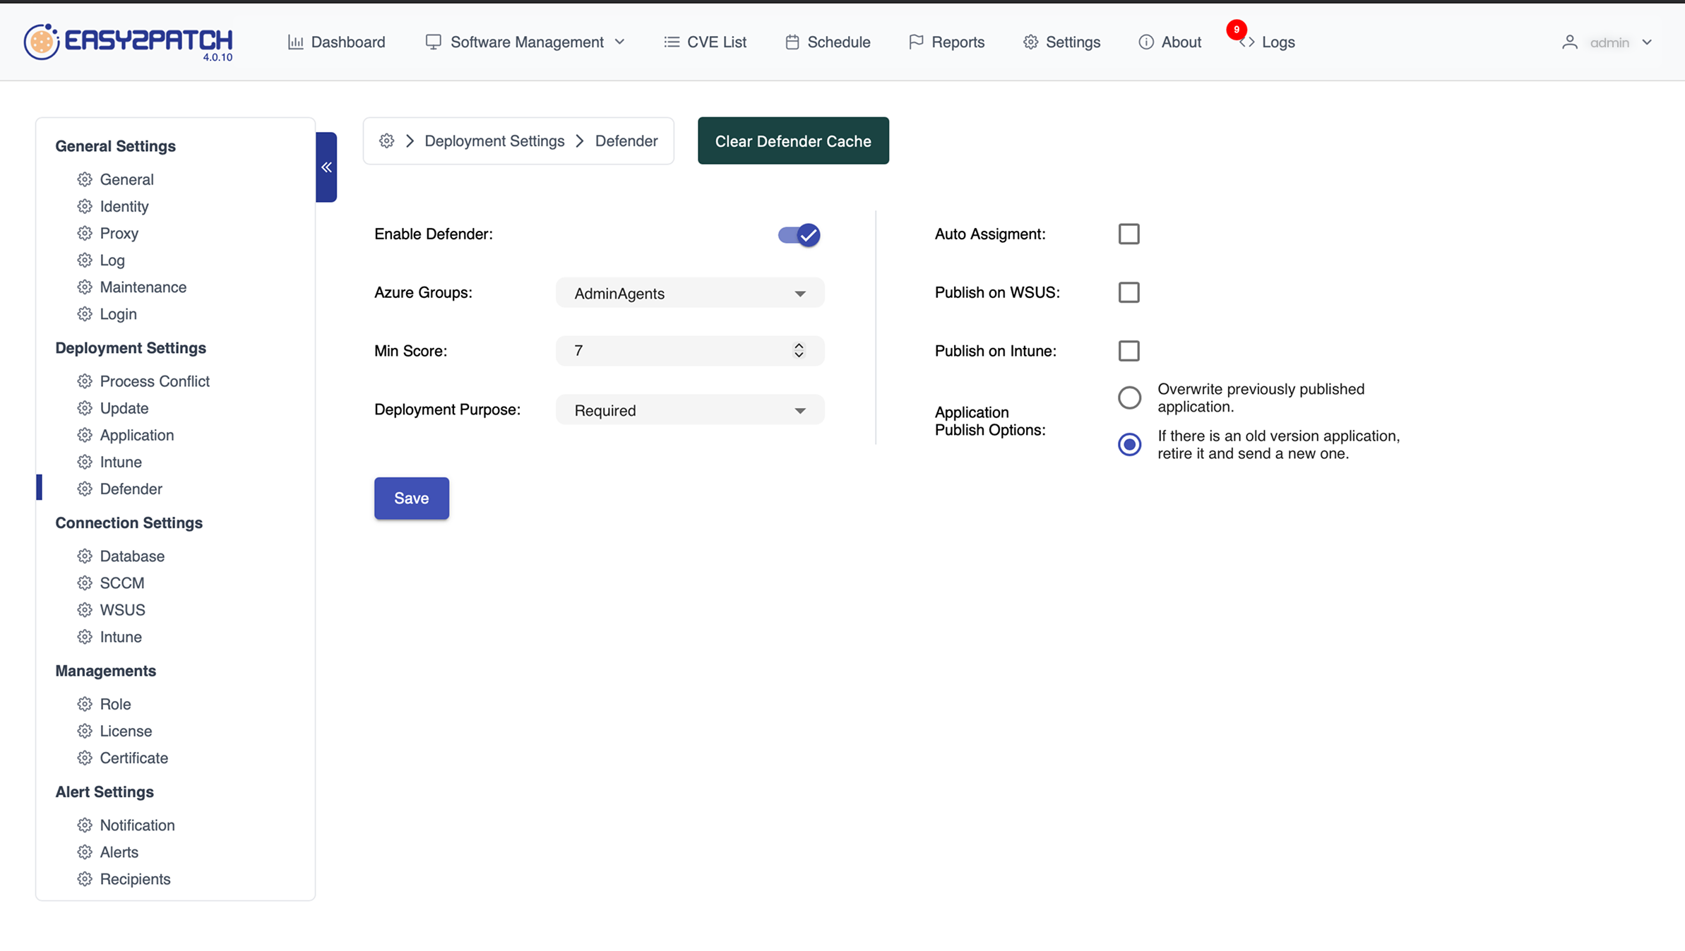Click the Reports flag icon
Viewport: 1685px width, 951px height.
pyautogui.click(x=916, y=42)
